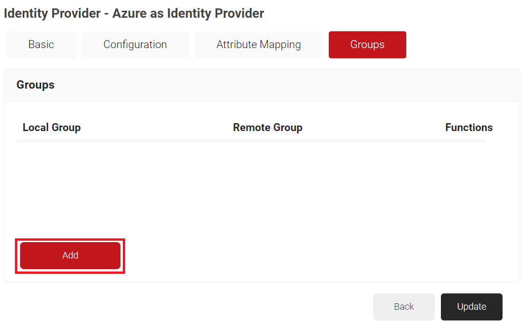Click "Azure as Identity Provider" in the title
524x327 pixels.
coord(188,14)
